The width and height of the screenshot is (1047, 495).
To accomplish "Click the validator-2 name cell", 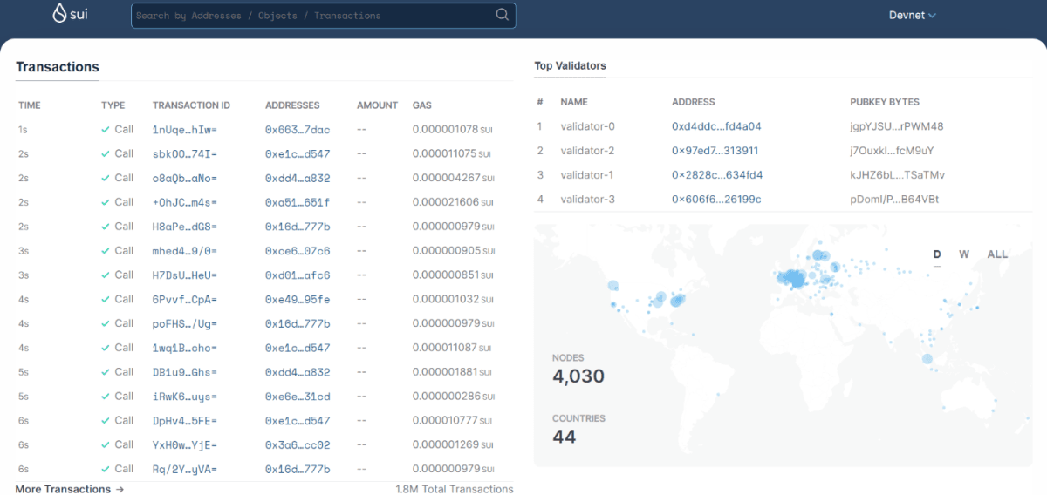I will click(587, 151).
